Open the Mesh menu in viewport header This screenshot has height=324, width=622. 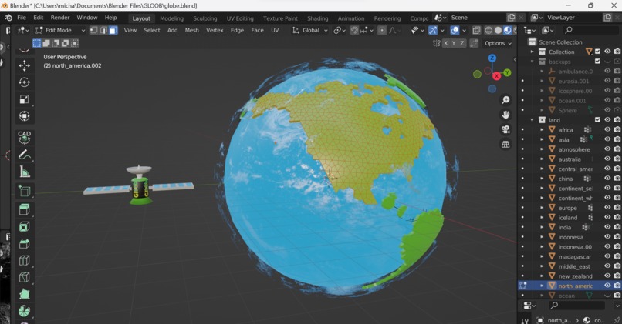pyautogui.click(x=191, y=31)
